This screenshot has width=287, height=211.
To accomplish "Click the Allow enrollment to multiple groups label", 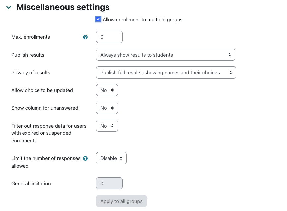I will pyautogui.click(x=142, y=20).
